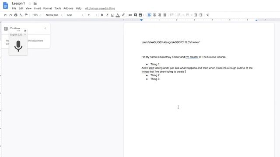The height and width of the screenshot is (157, 280).
Task: Set justified text alignment
Action: pos(165,15)
